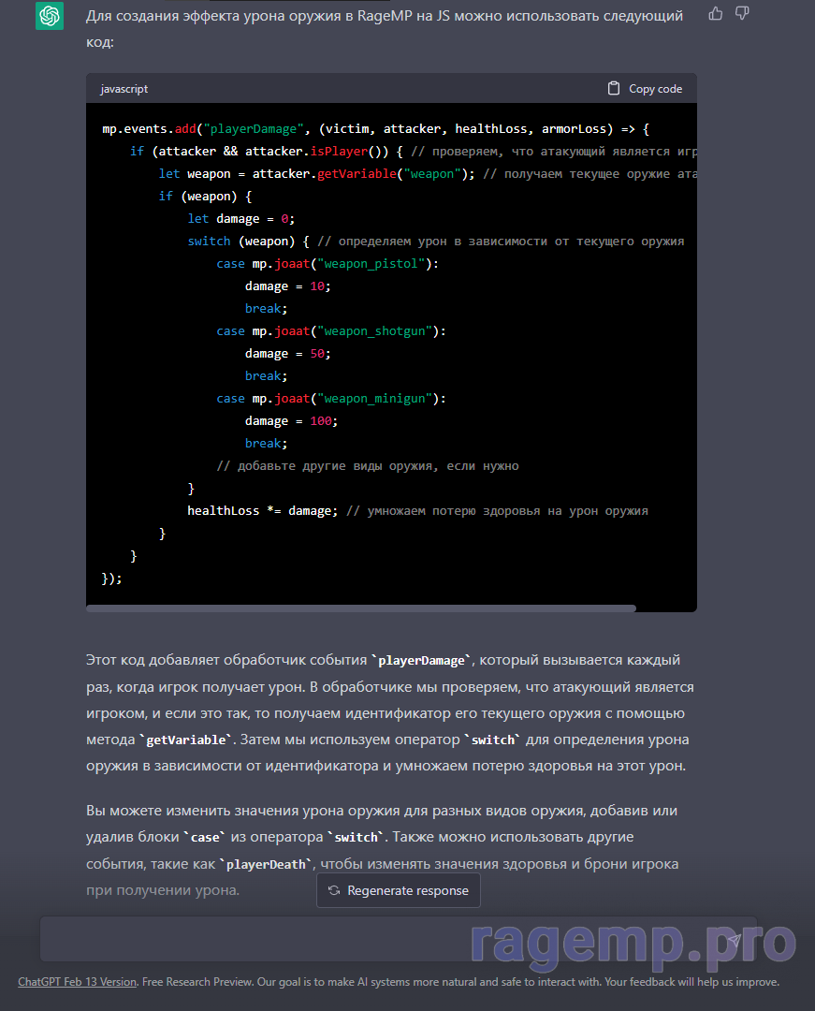
Task: Click the inline code `case` in the last paragraph
Action: click(205, 838)
